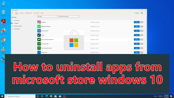The width and height of the screenshot is (174, 98).
Task: Click Open for Xbox Identity Provider
Action: [x=137, y=48]
